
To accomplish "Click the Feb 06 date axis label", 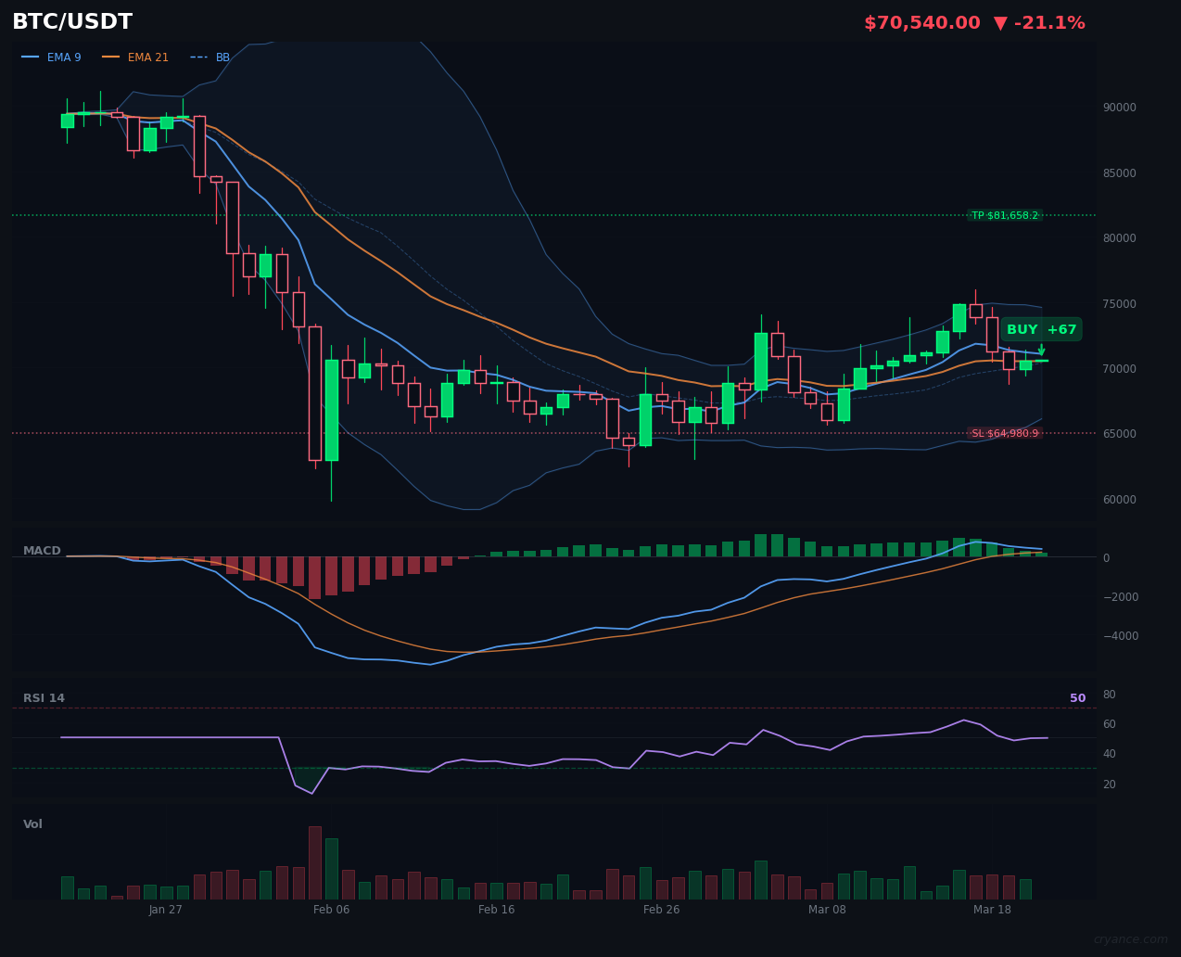I will click(331, 910).
